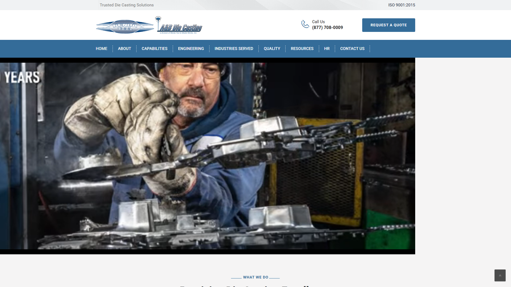Click the YEARS text in the hero banner
The image size is (511, 287).
coord(21,77)
